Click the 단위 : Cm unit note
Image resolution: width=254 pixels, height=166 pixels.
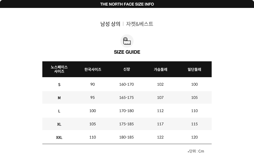coord(196,151)
